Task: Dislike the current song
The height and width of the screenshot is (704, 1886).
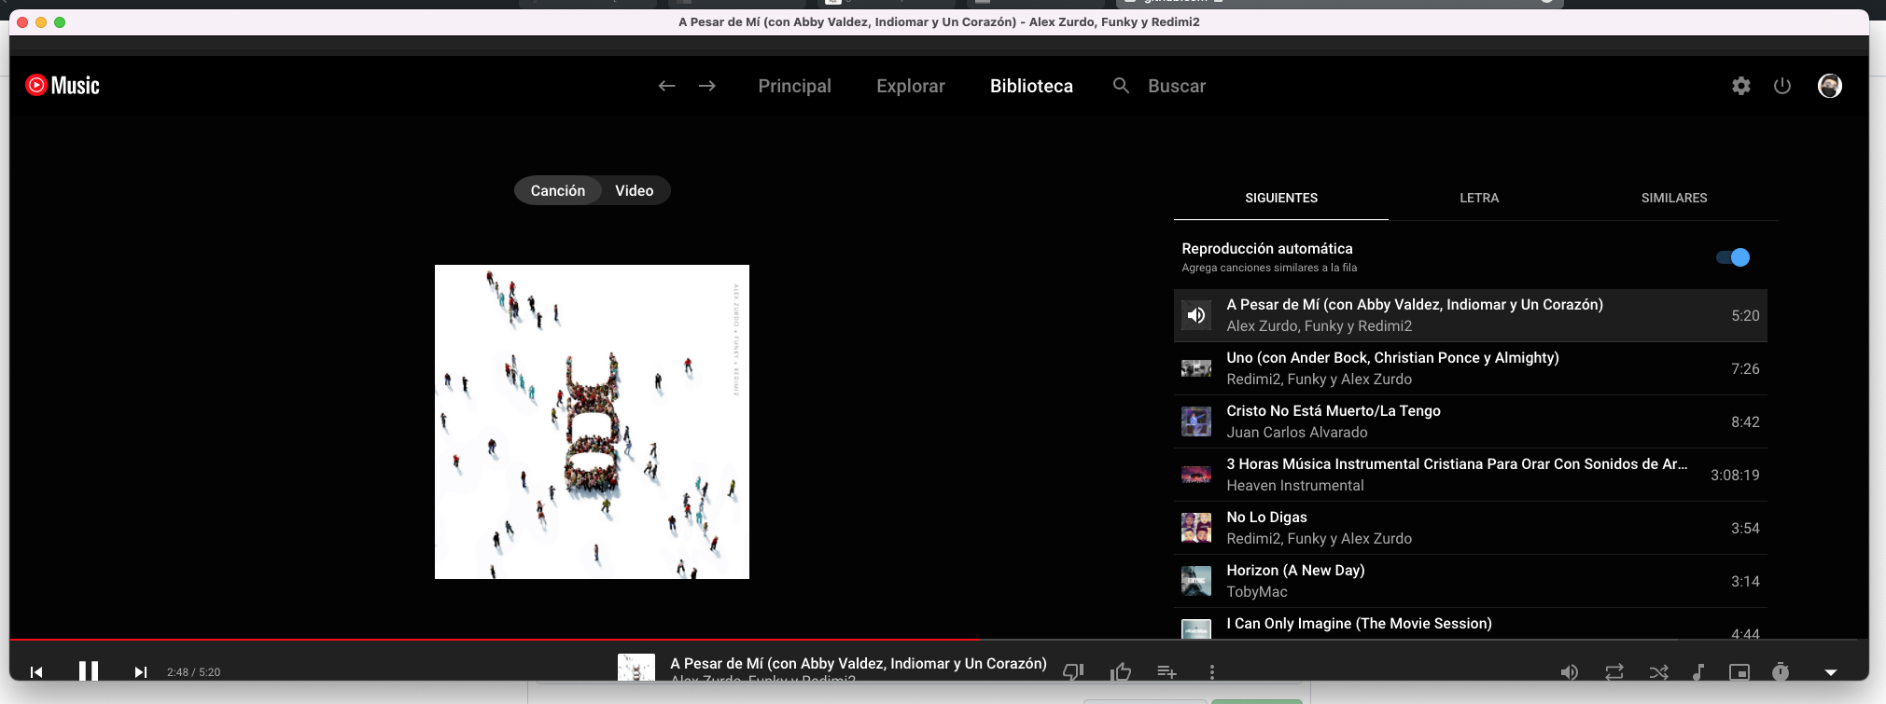Action: (x=1073, y=671)
